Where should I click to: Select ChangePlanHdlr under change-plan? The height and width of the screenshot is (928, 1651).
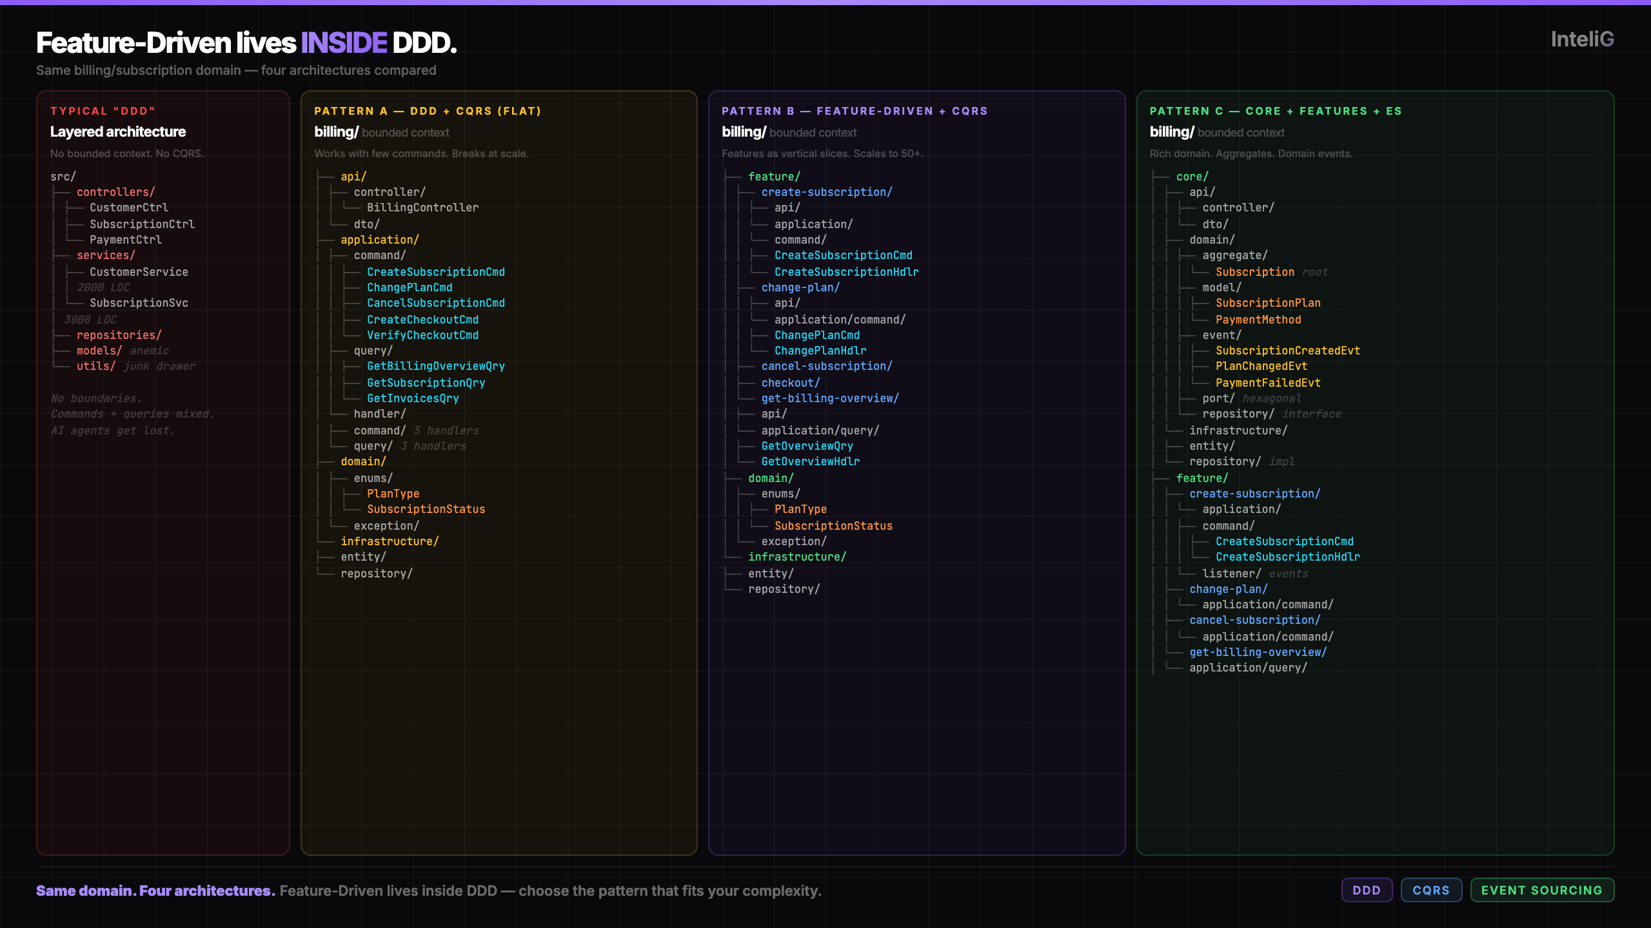pos(820,351)
